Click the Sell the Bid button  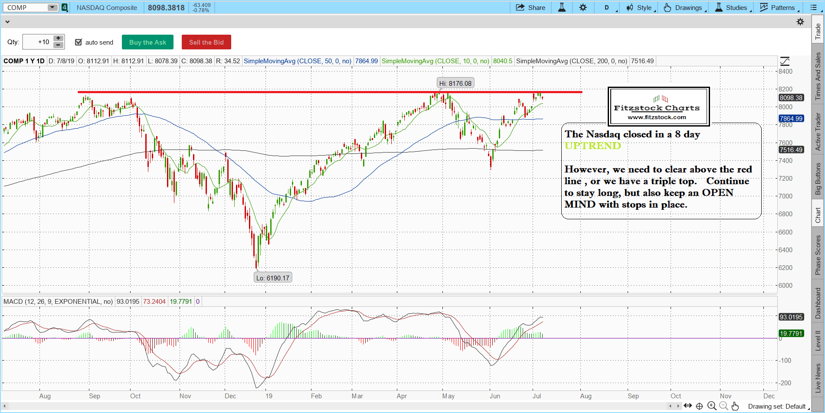[206, 42]
